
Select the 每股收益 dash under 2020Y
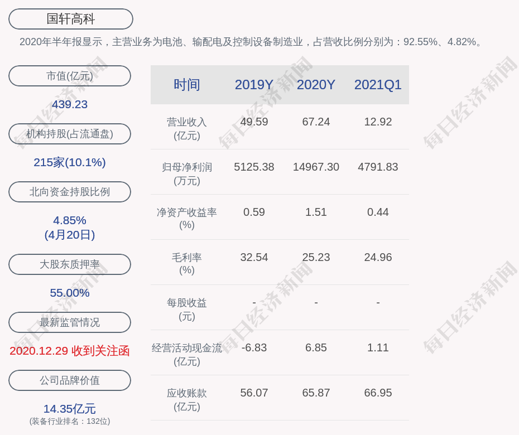tap(316, 302)
